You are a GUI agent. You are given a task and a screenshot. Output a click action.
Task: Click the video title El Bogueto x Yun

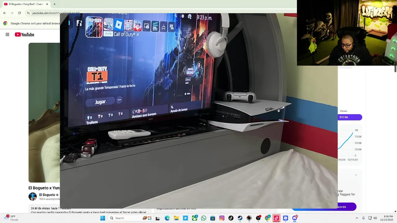coord(44,188)
